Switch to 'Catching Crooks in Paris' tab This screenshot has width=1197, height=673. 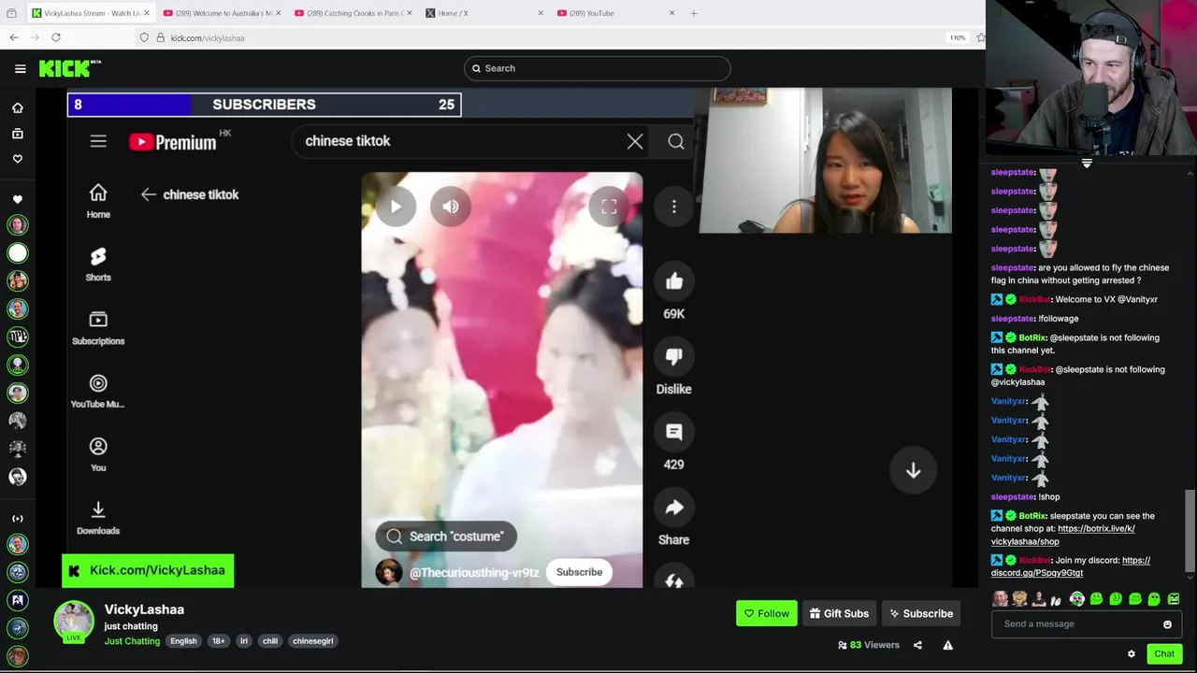click(353, 13)
